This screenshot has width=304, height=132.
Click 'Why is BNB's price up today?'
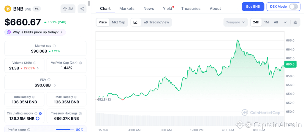35,32
